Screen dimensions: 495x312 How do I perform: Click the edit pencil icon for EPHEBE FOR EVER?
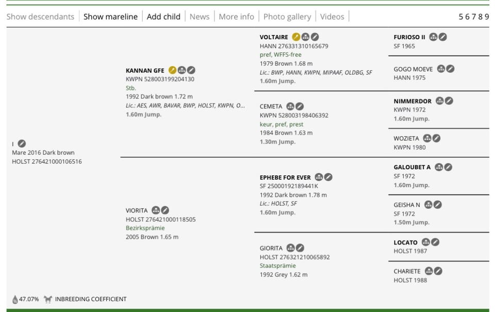(x=328, y=177)
